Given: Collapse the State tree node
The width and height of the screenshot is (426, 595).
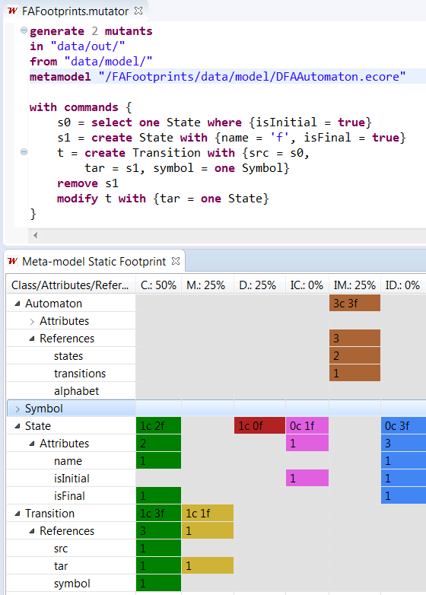Looking at the screenshot, I should (17, 426).
